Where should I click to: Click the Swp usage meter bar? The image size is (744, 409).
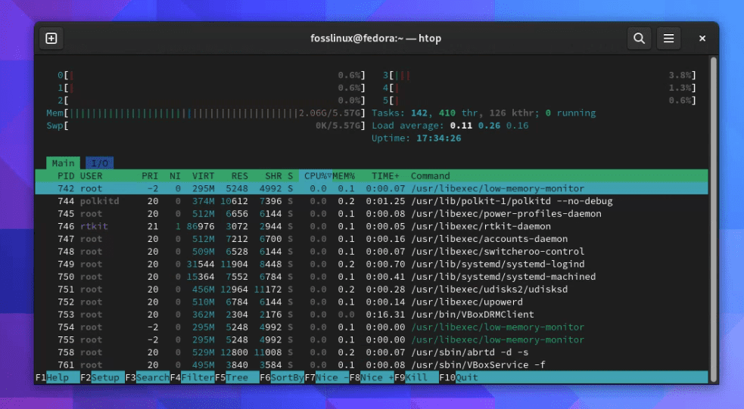pyautogui.click(x=206, y=125)
